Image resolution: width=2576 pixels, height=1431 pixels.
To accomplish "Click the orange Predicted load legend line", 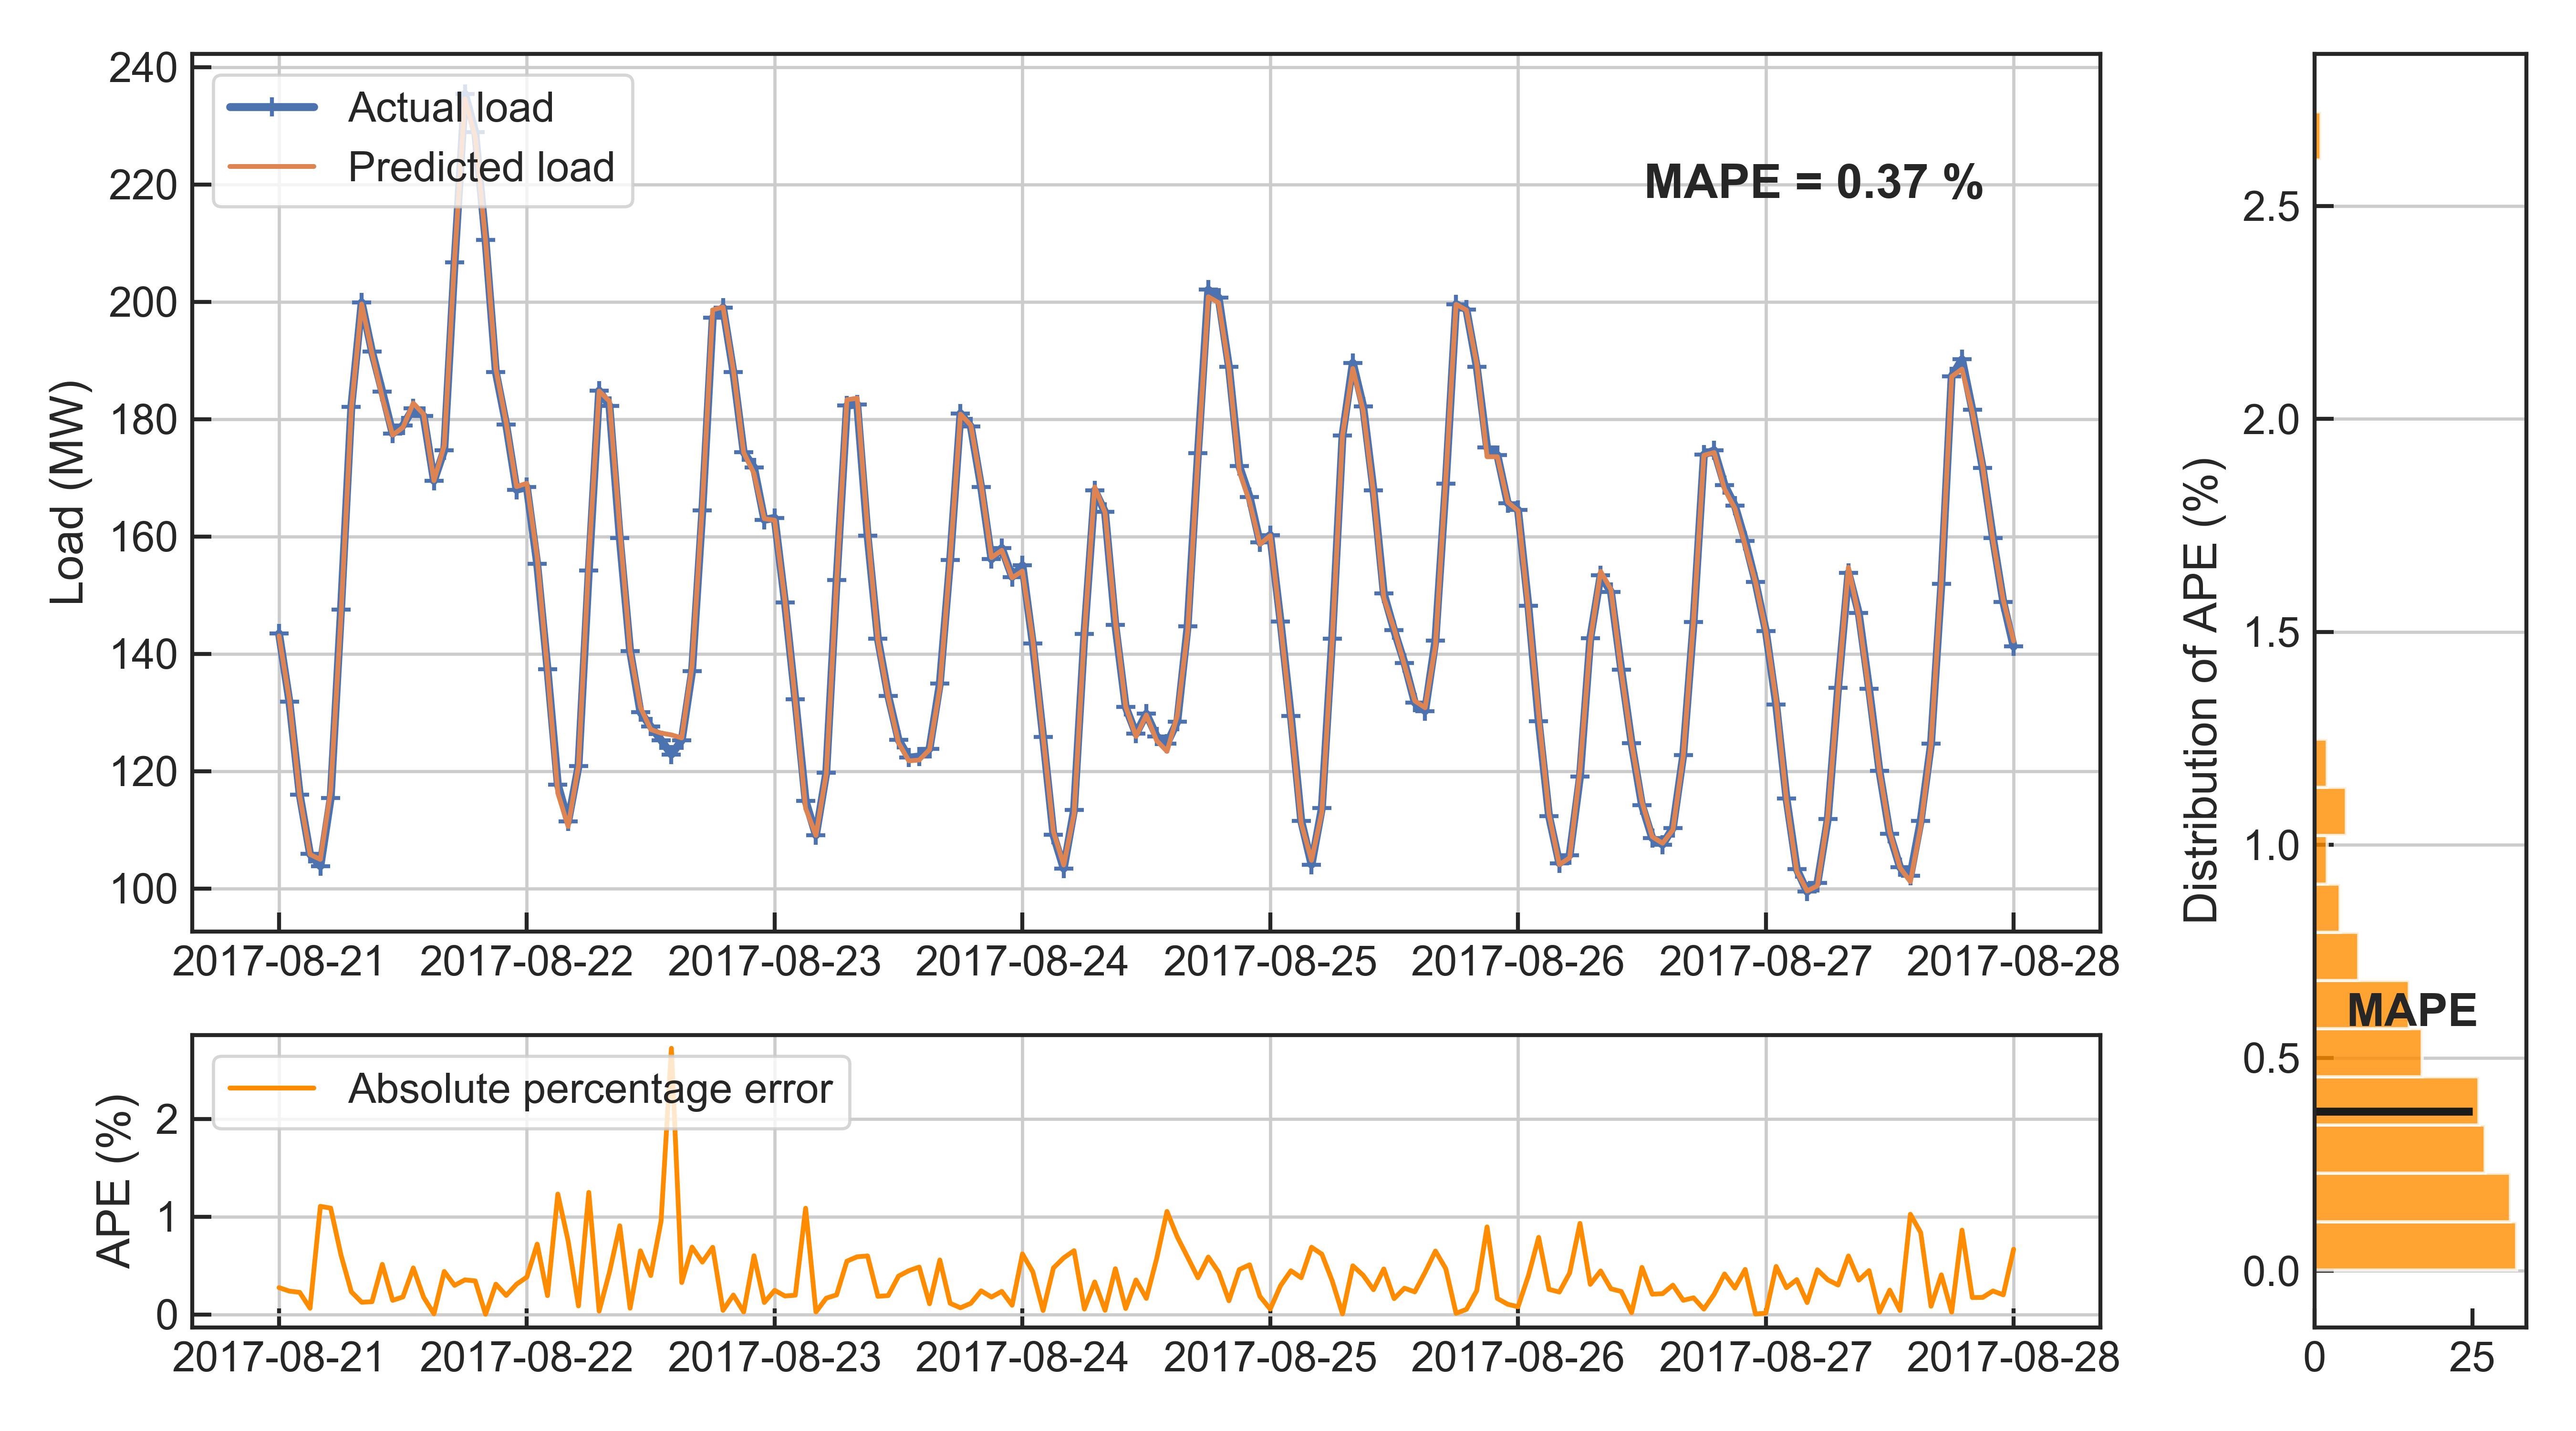I will point(272,167).
